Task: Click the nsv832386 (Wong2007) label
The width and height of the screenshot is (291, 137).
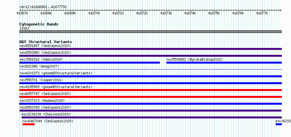Action: (x=39, y=66)
